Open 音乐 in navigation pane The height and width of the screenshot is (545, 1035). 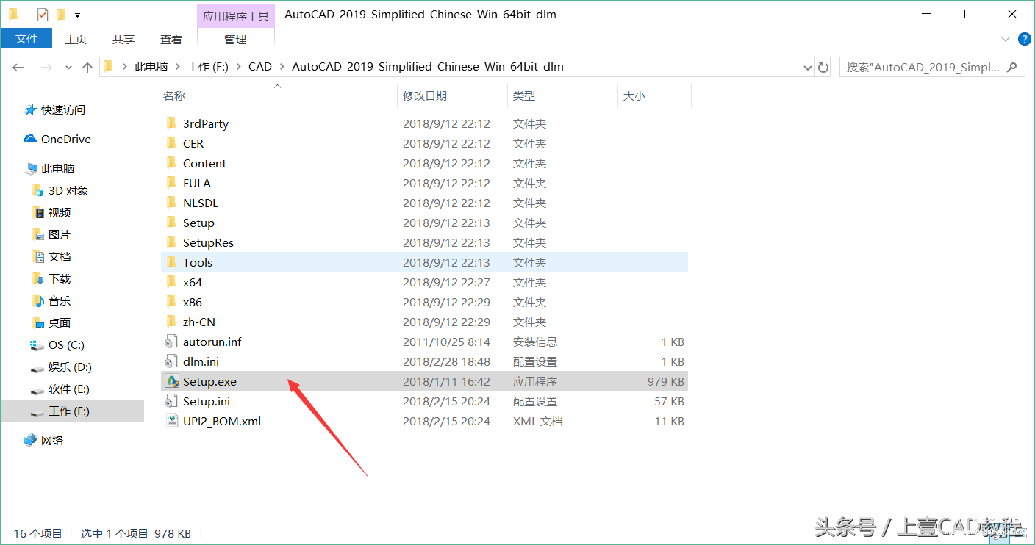[x=51, y=300]
